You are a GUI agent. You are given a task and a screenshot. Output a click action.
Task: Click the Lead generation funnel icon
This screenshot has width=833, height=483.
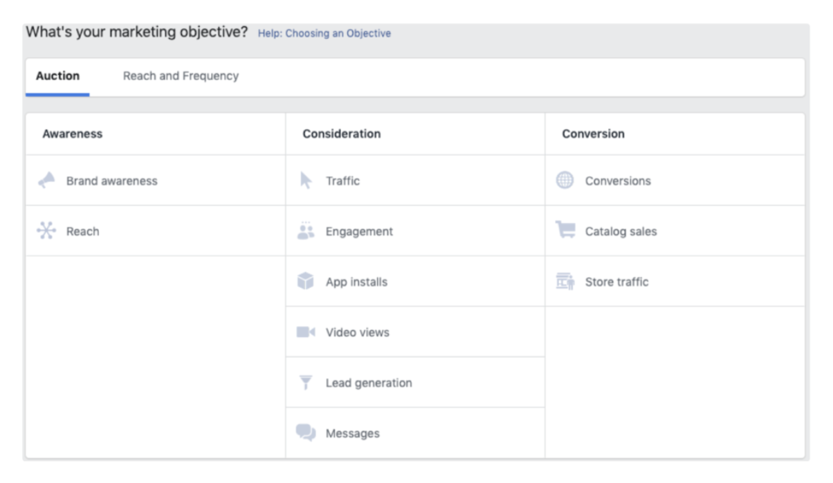tap(306, 383)
